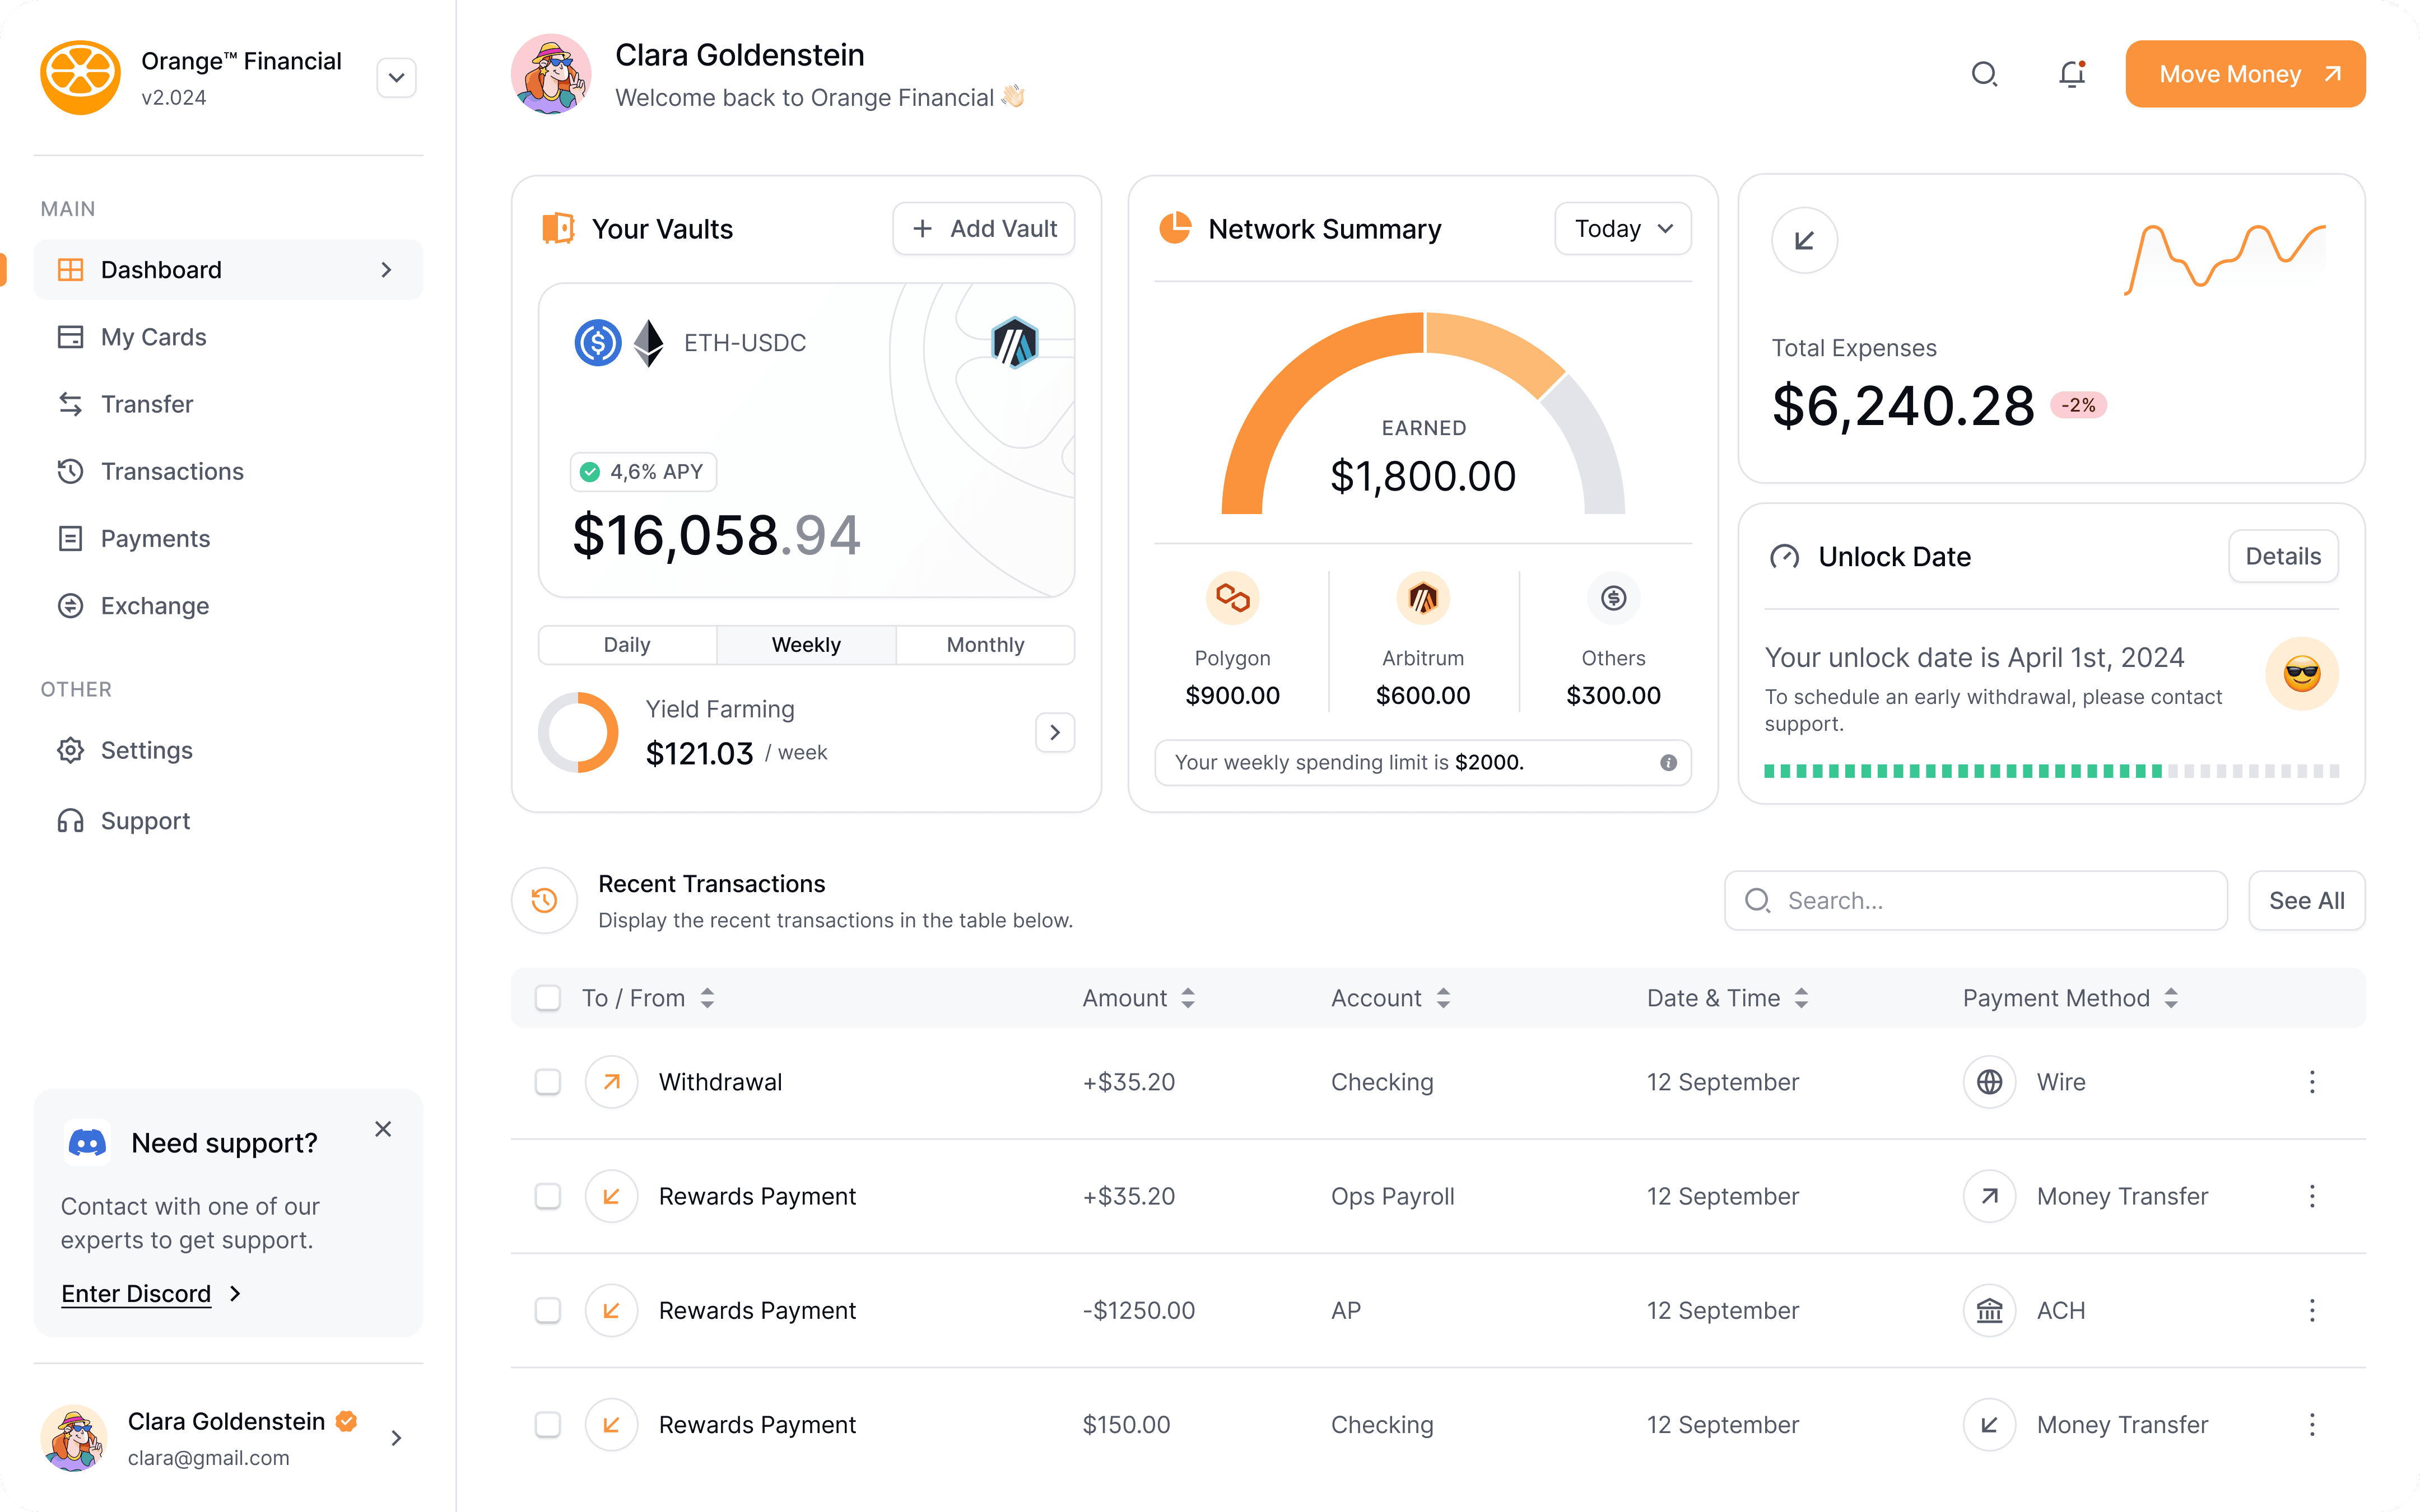Select the Daily tab in Your Vaults
2420x1512 pixels.
626,644
